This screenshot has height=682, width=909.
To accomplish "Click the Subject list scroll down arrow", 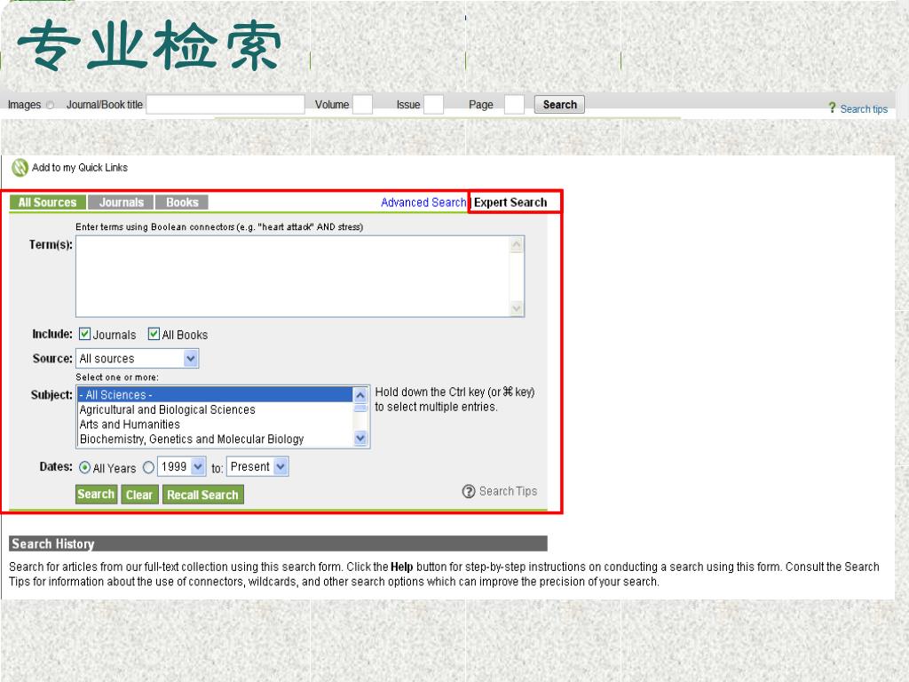I will [x=360, y=439].
